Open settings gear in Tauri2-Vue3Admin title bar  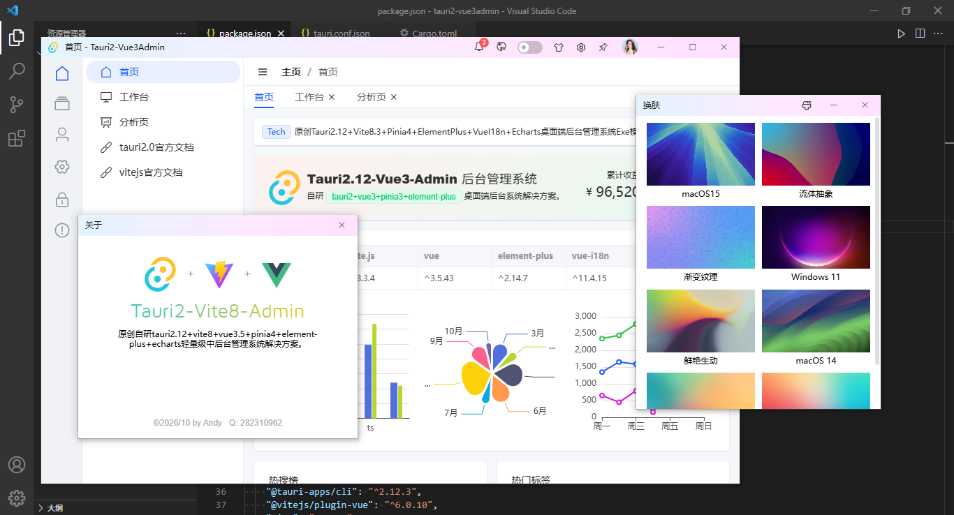pos(581,47)
